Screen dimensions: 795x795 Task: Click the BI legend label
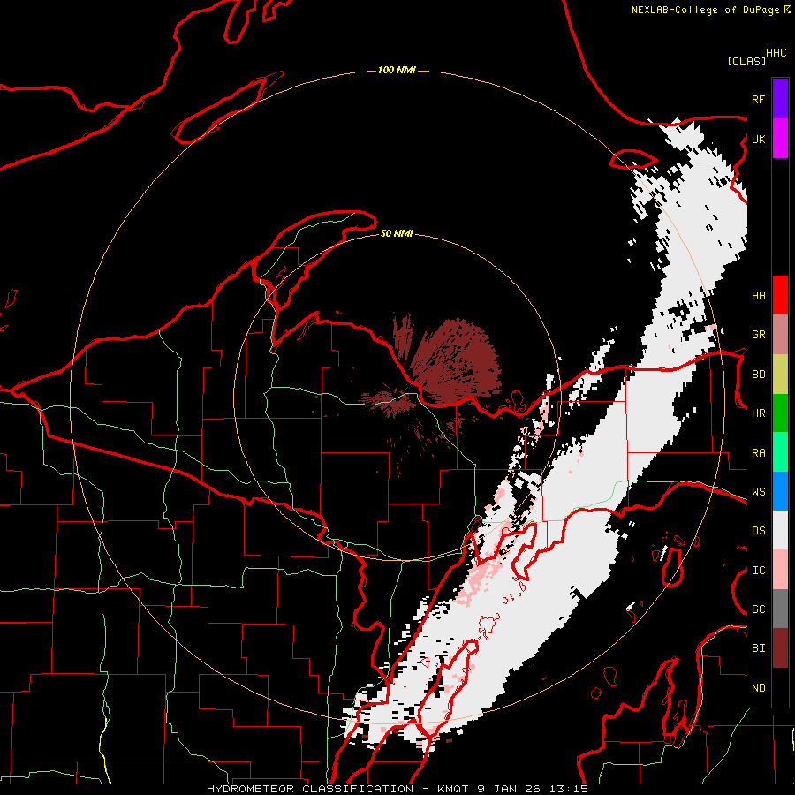(758, 648)
